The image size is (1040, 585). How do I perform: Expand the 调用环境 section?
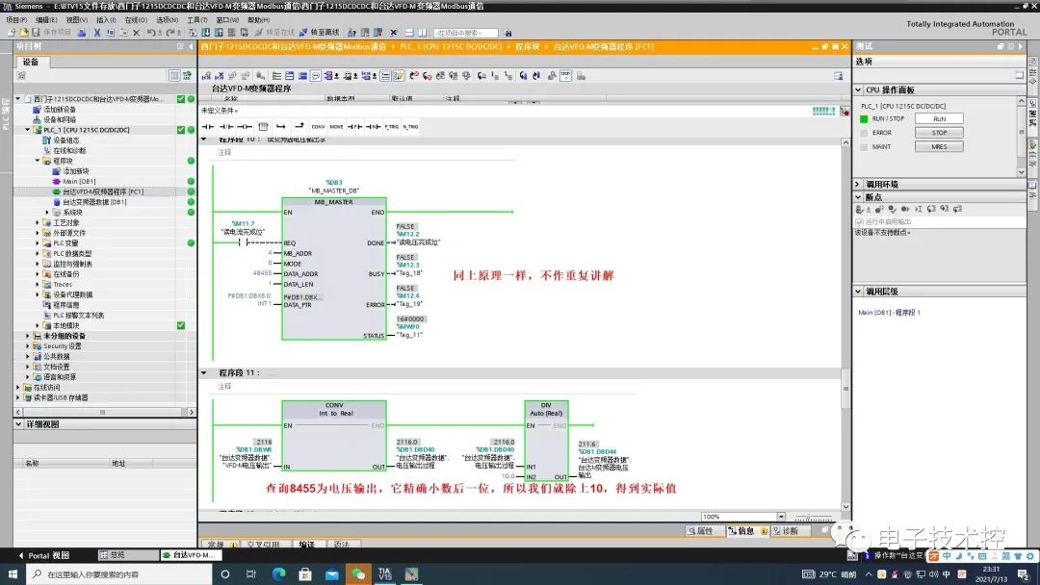tap(858, 184)
